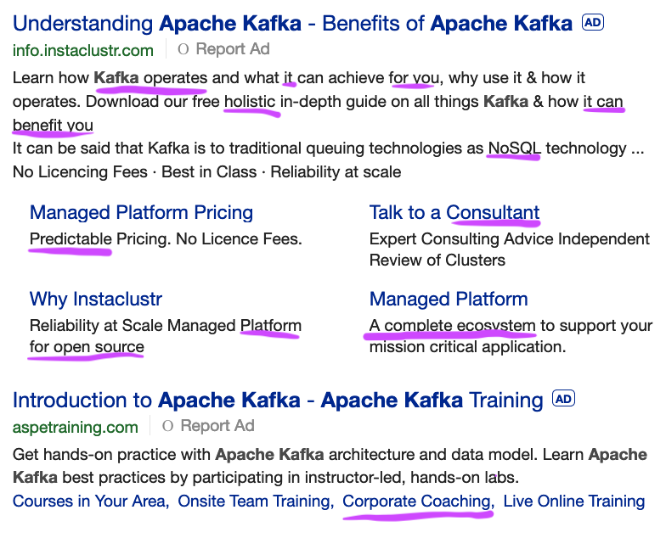The height and width of the screenshot is (538, 666).
Task: Visit info.instaclustr.com URL
Action: [x=83, y=51]
